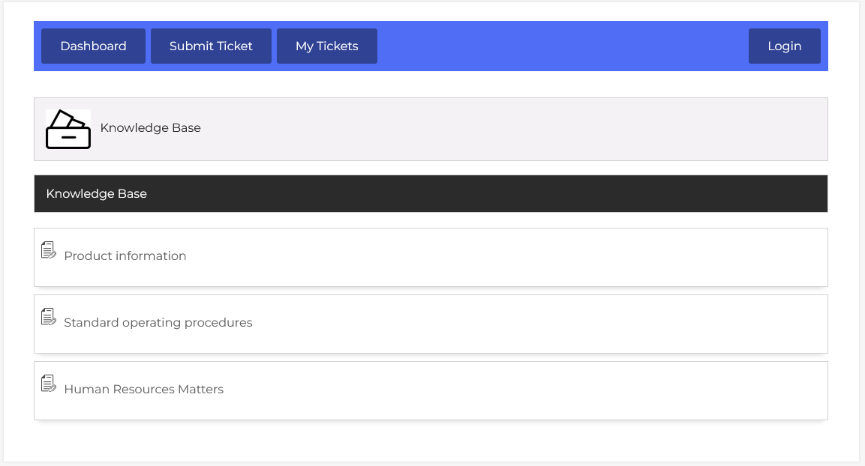Click the Standard operating procedures document icon
Viewport: 865px width, 466px height.
[x=49, y=317]
